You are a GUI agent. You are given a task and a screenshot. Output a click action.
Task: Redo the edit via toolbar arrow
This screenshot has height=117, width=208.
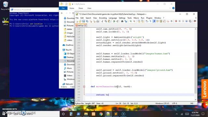point(118,21)
